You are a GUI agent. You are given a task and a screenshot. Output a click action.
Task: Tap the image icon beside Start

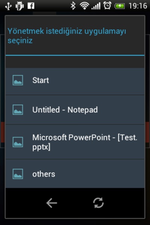point(18,80)
